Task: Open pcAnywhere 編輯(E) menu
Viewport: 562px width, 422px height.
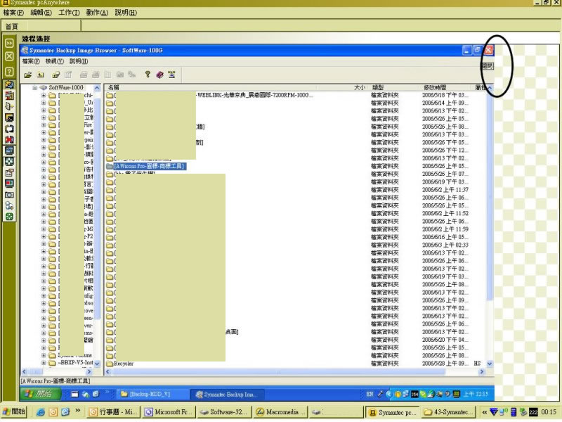Action: pos(41,13)
